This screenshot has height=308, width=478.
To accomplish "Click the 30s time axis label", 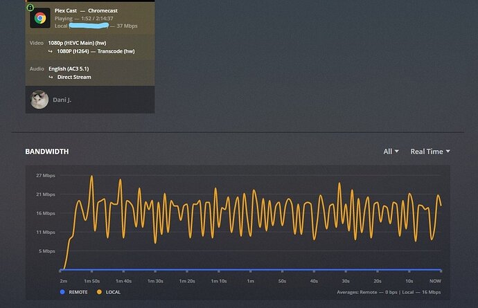I will (346, 281).
